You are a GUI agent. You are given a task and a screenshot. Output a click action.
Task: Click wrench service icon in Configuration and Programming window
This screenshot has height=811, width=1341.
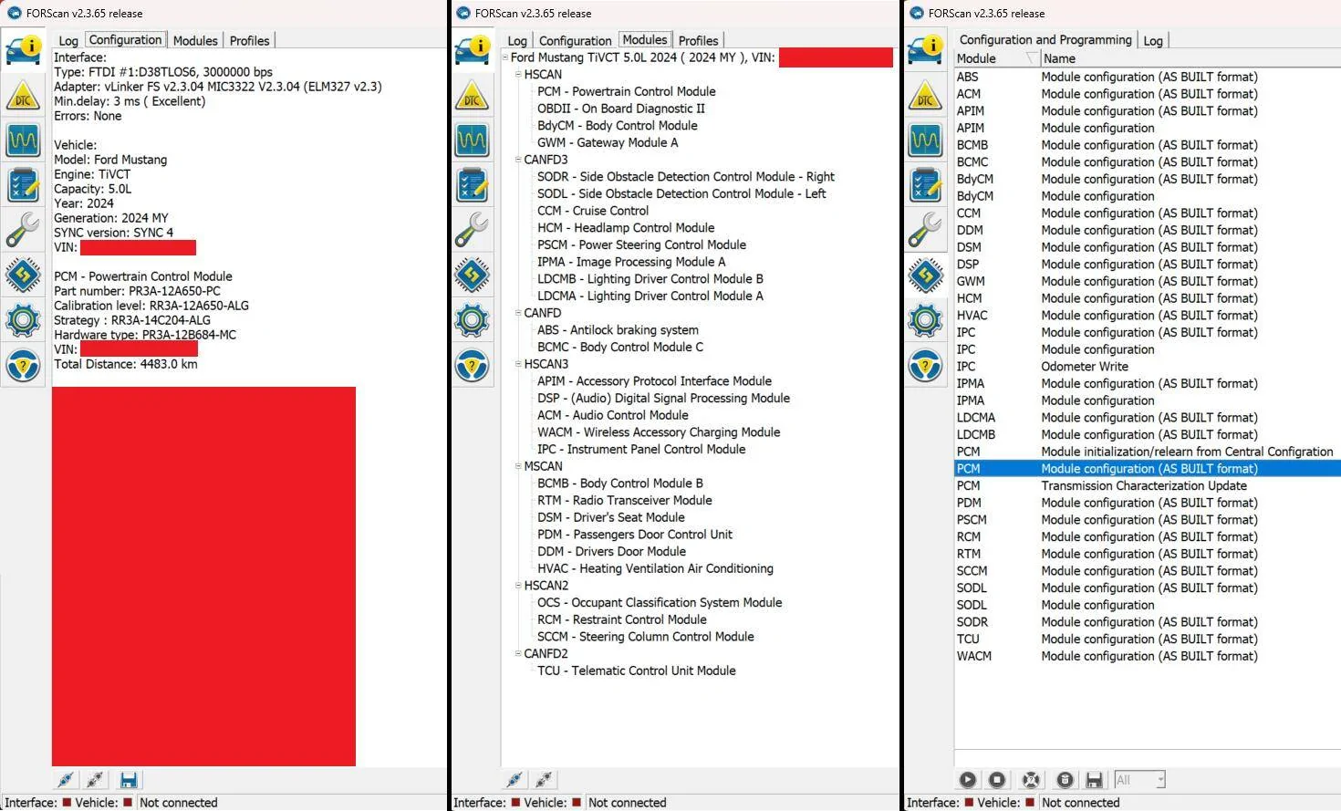[x=925, y=230]
